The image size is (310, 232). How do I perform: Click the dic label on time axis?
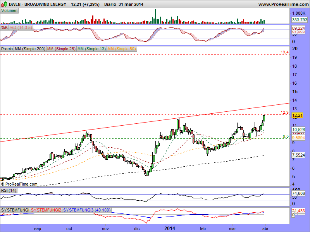pos(137,229)
